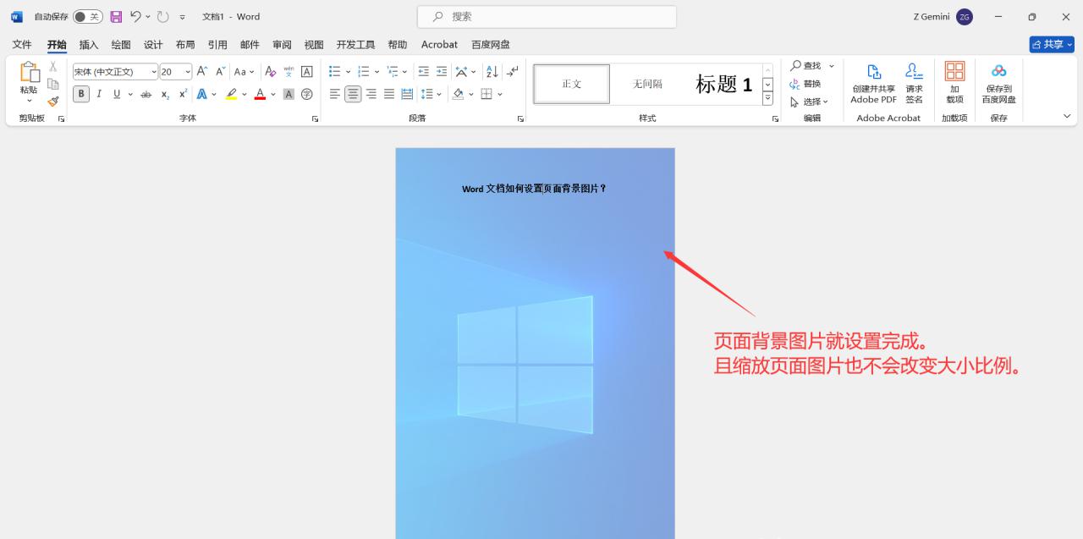Expand the numbered list dropdown

377,72
